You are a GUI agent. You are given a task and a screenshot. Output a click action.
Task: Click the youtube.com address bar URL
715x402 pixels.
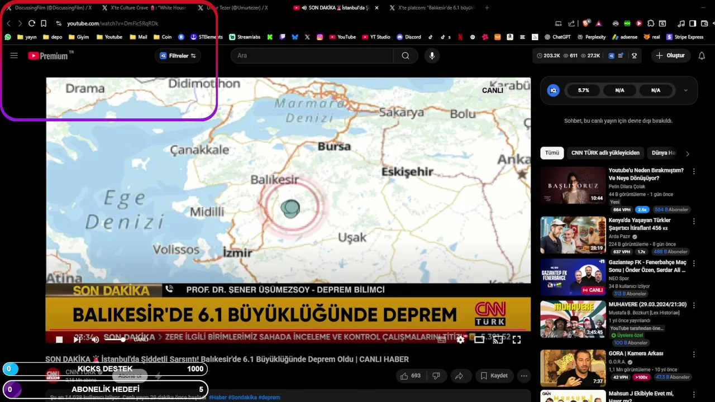click(113, 23)
